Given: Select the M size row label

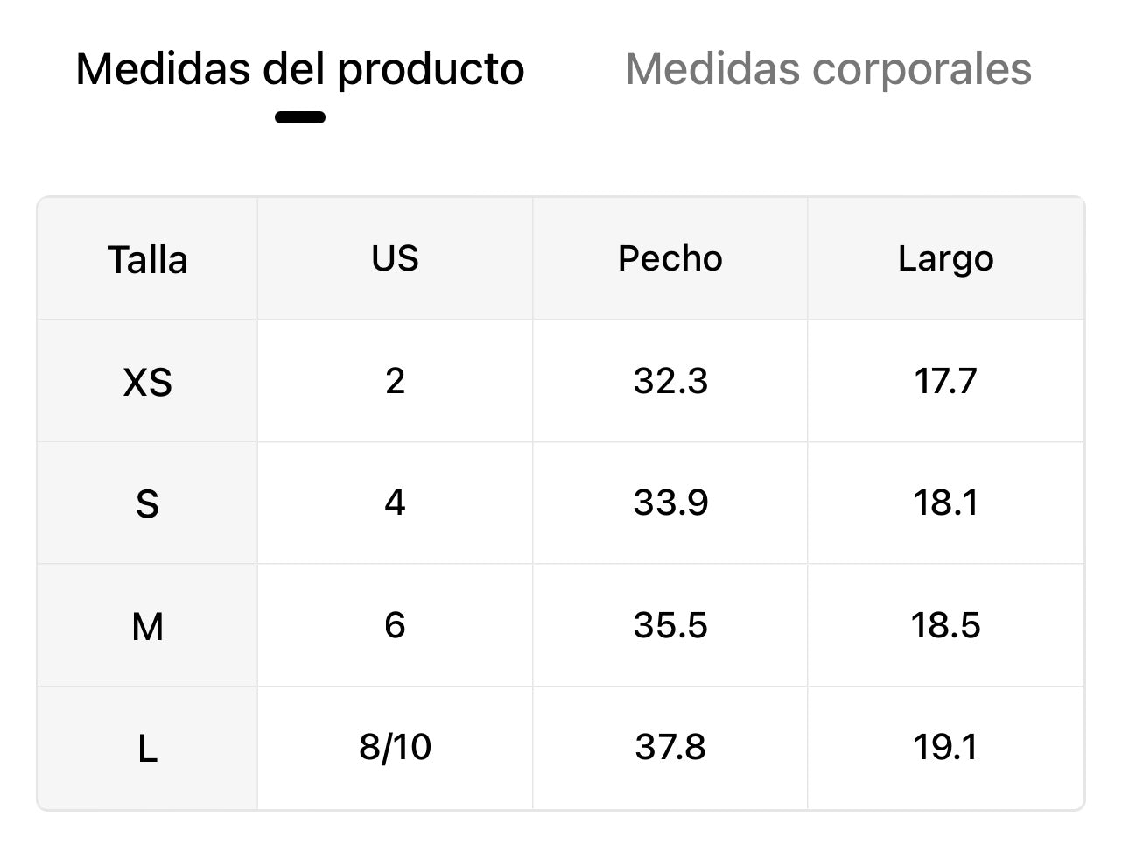Looking at the screenshot, I should [147, 626].
